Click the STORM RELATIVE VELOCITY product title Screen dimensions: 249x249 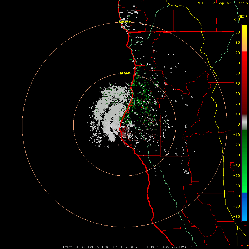[89, 247]
